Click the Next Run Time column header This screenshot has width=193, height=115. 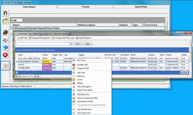click(110, 55)
